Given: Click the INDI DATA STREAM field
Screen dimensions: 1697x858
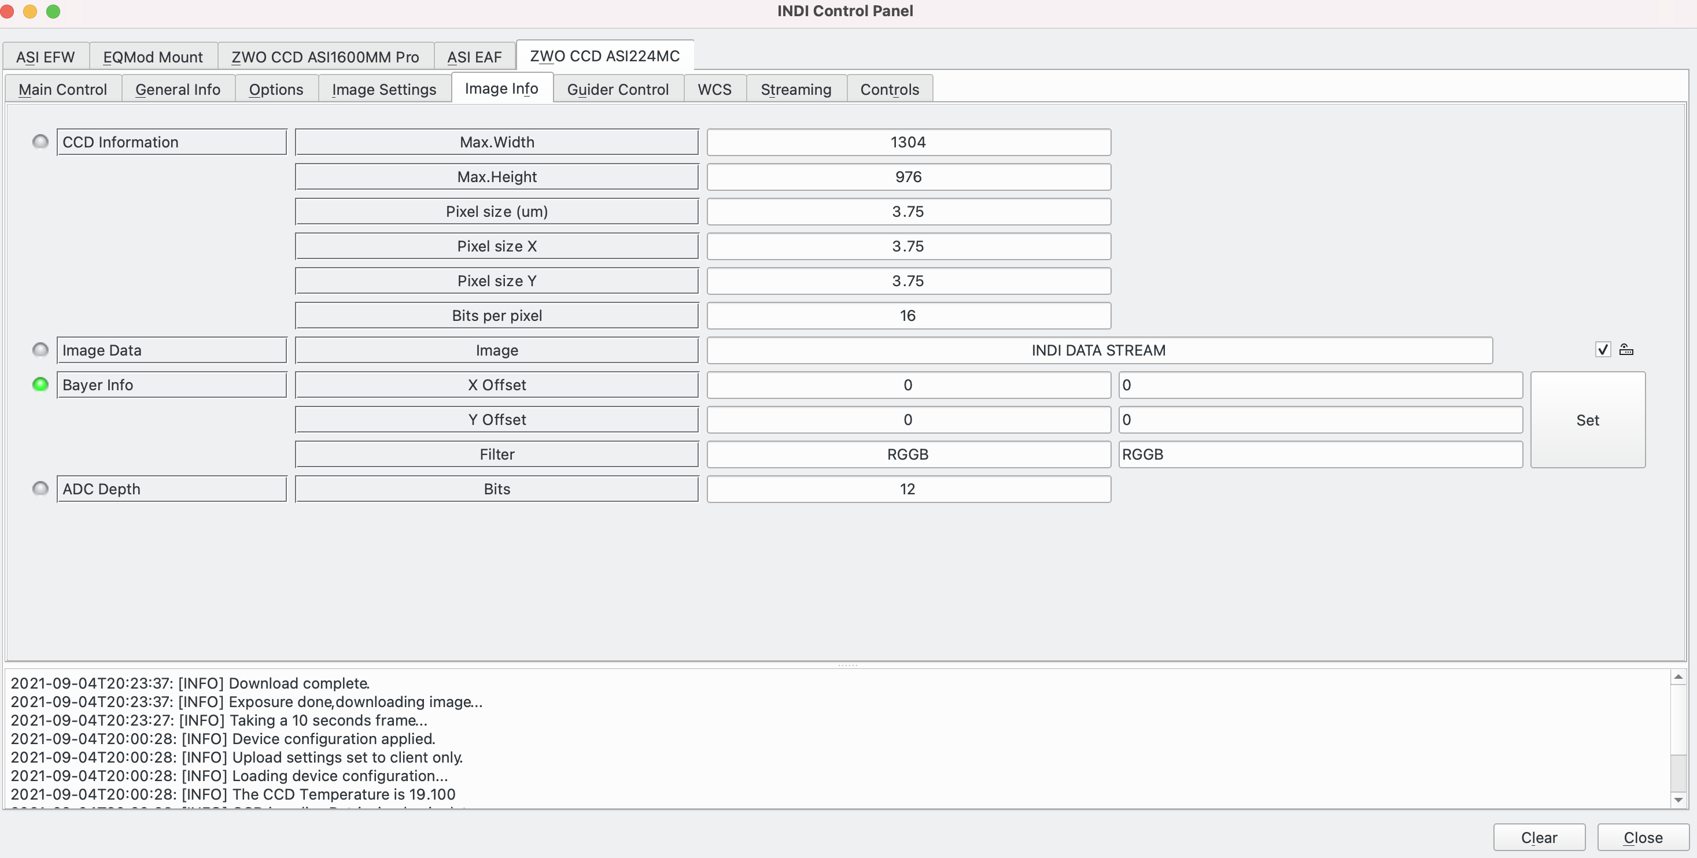Looking at the screenshot, I should [1100, 350].
